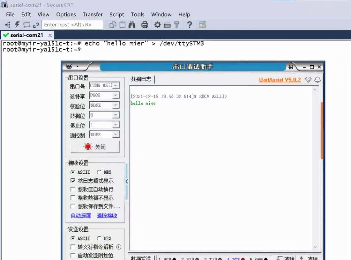
Task: Open the Find binoculars icon
Action: coord(132,25)
